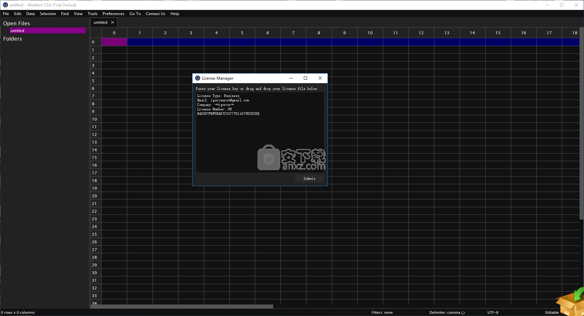Open the Edit menu
Image resolution: width=584 pixels, height=316 pixels.
click(18, 14)
